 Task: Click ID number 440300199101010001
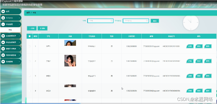pos(171,46)
